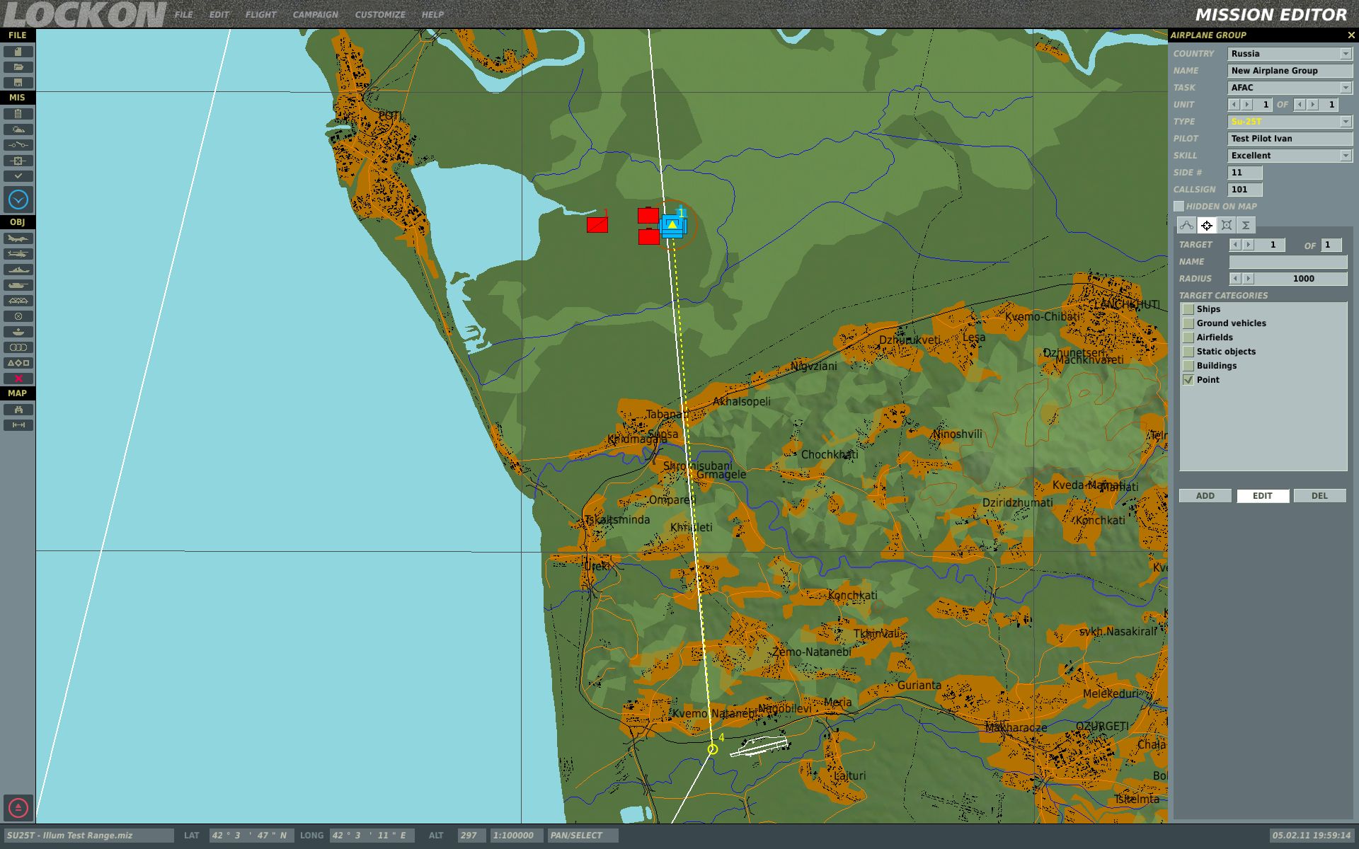This screenshot has height=849, width=1359.
Task: Close the Airplane Group panel
Action: point(1351,35)
